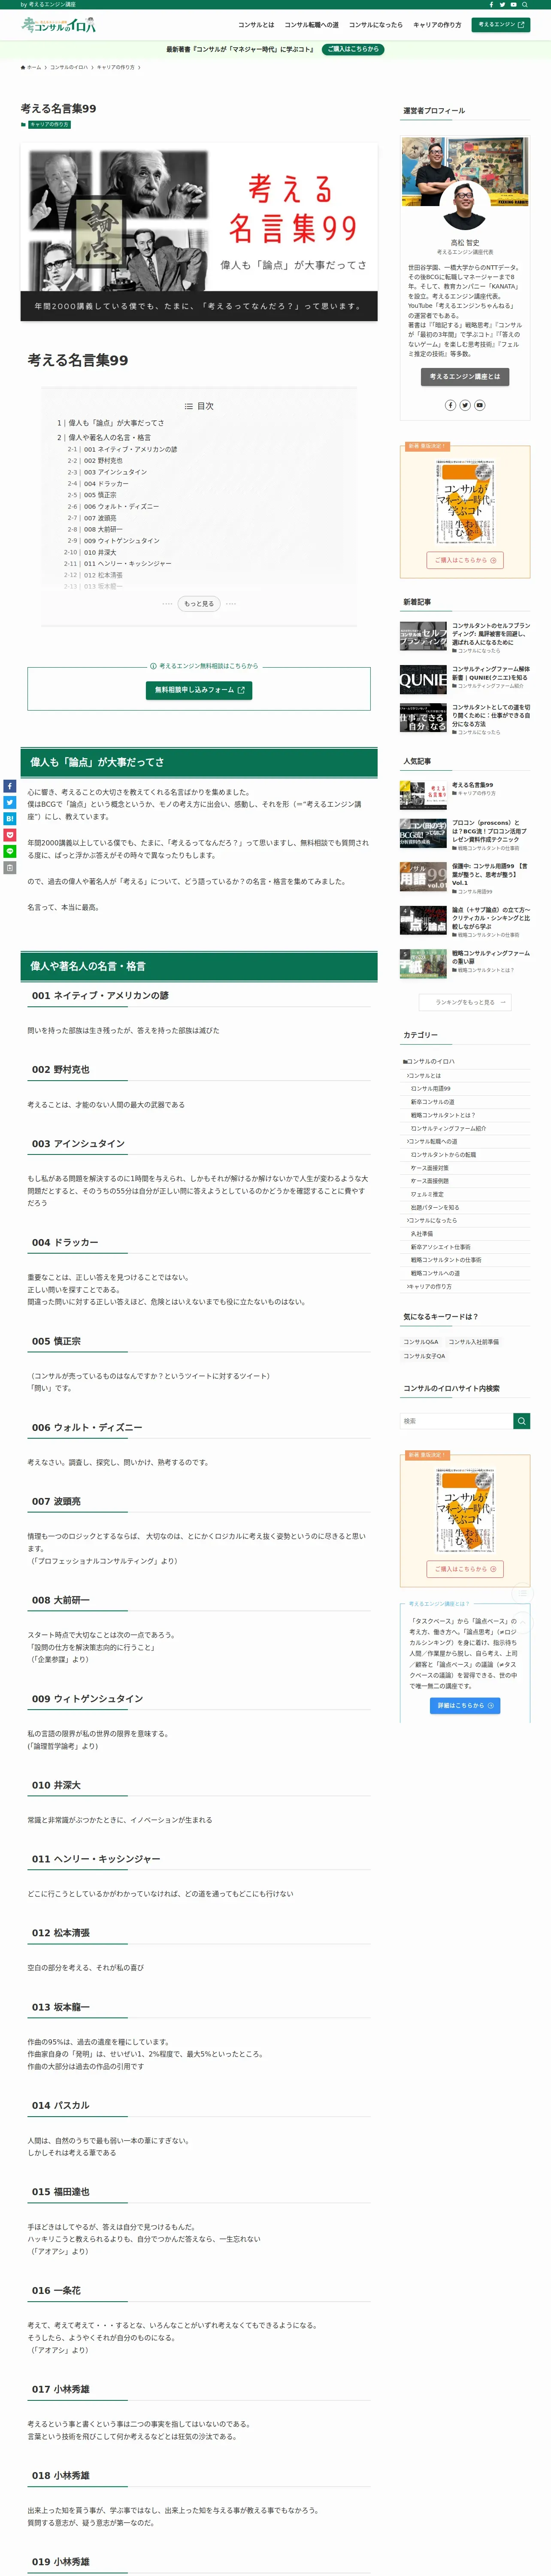The image size is (551, 2576).
Task: Click the sidebar 検索 search field
Action: [x=456, y=1421]
